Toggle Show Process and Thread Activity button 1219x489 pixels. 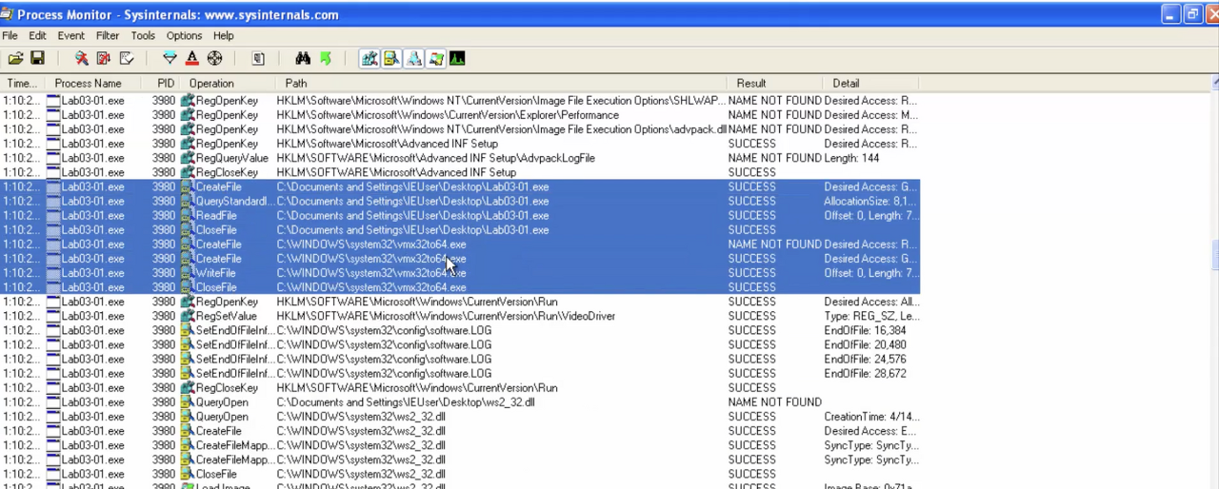tap(435, 58)
